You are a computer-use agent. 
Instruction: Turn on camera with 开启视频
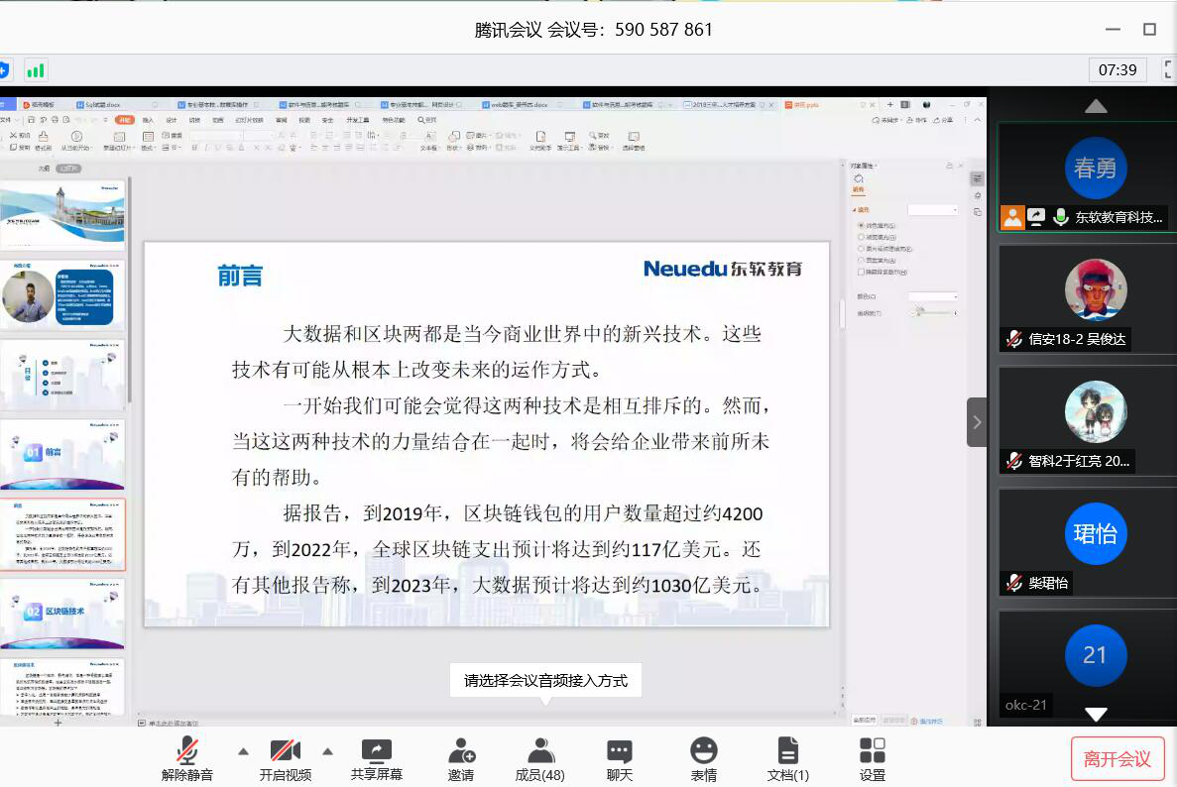[x=285, y=758]
